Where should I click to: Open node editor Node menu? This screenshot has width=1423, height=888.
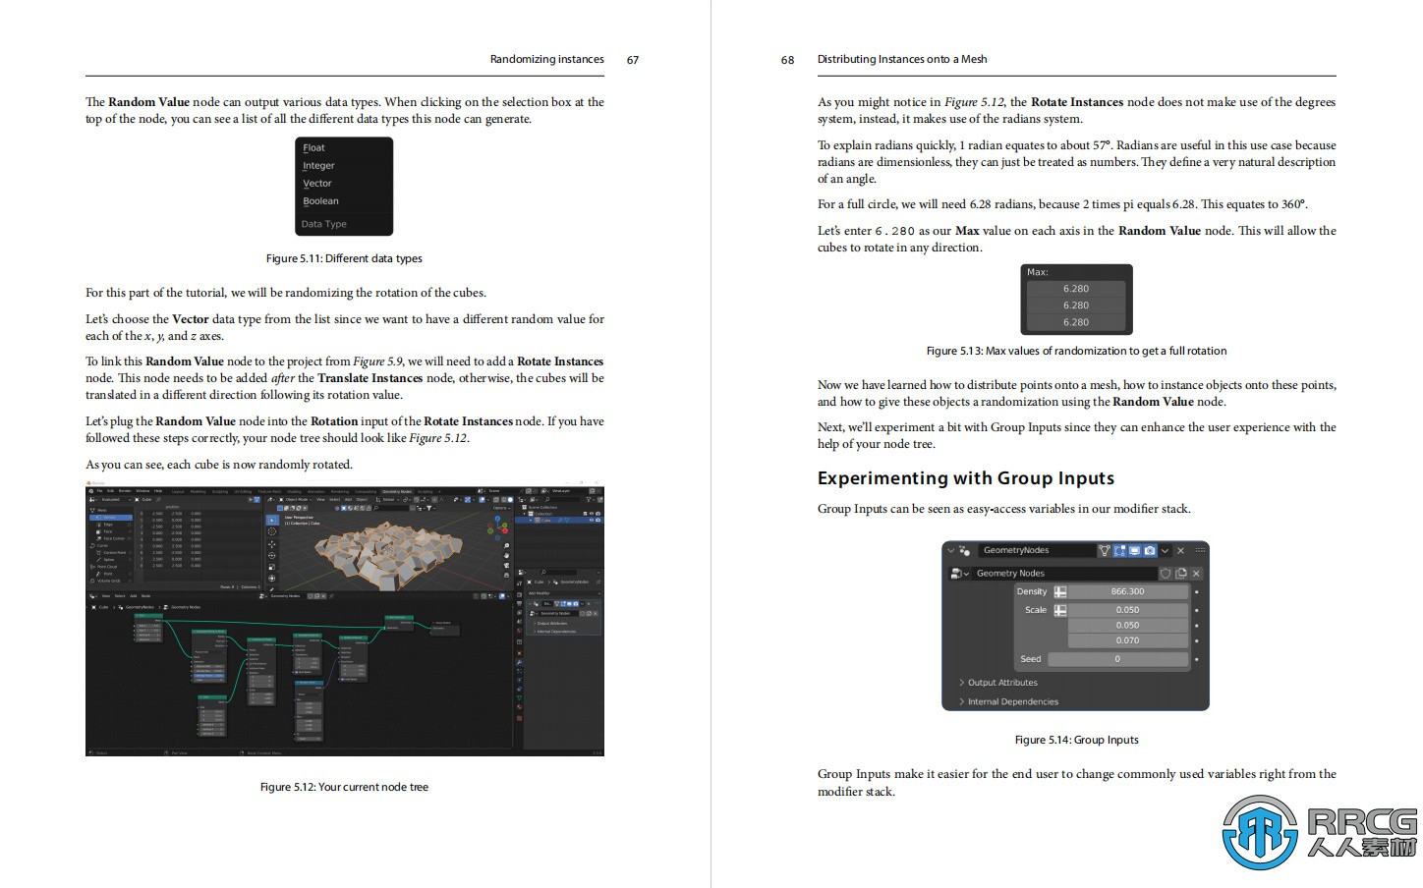145,596
